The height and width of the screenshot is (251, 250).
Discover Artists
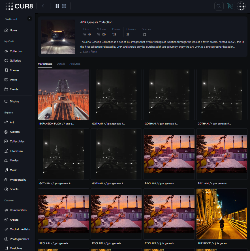click(12, 220)
